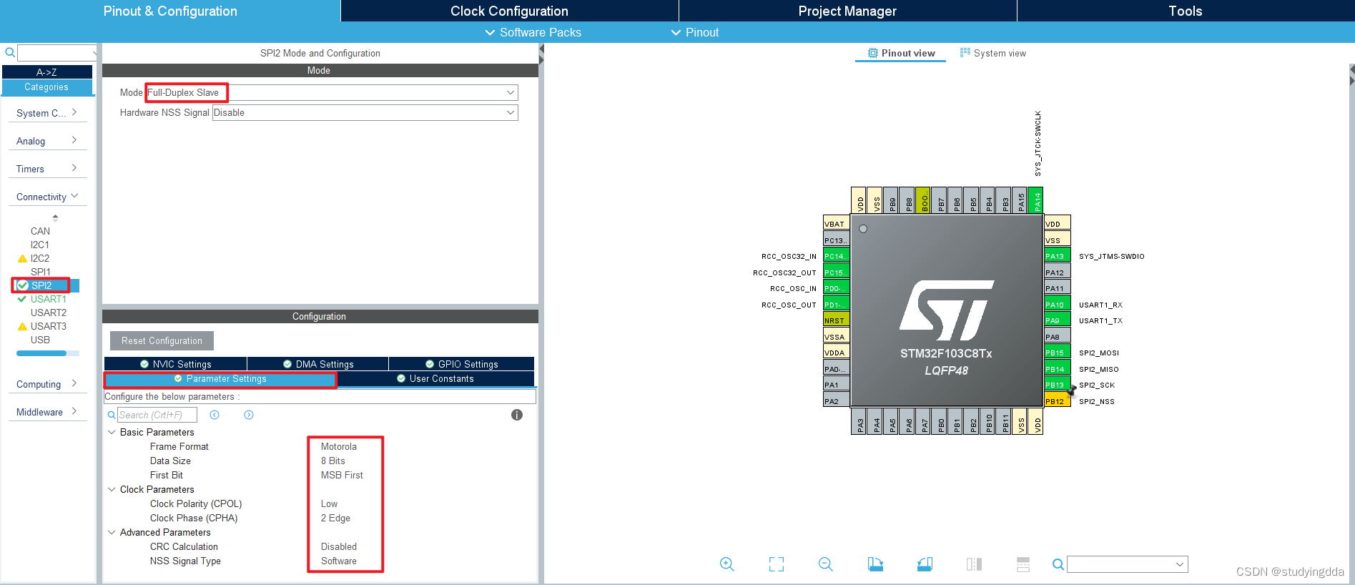Click the Reset Configuration button
Image resolution: width=1355 pixels, height=585 pixels.
point(162,340)
